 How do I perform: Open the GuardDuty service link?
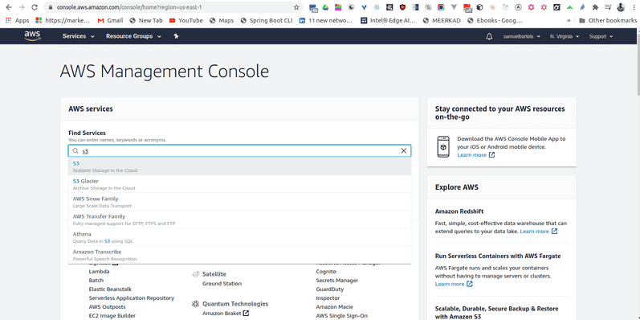[x=330, y=289]
